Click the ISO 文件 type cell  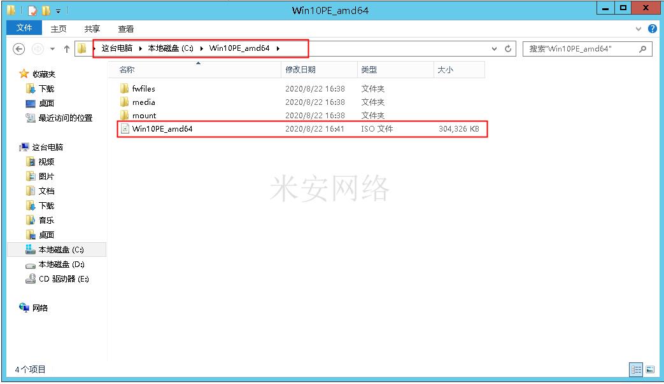377,128
